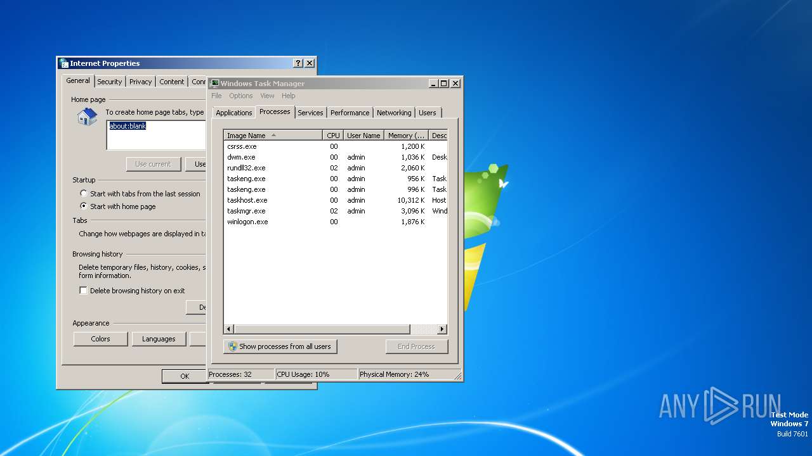Click the process list horizontal scrollbar thumb
The image size is (812, 456).
[322, 329]
